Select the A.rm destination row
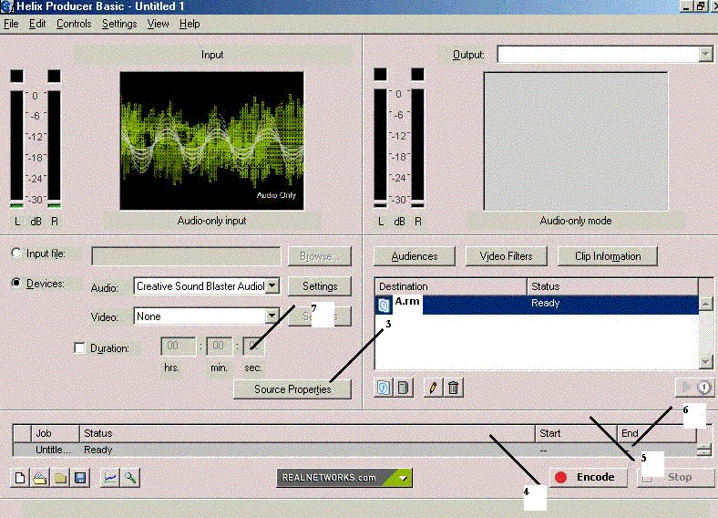 click(537, 305)
